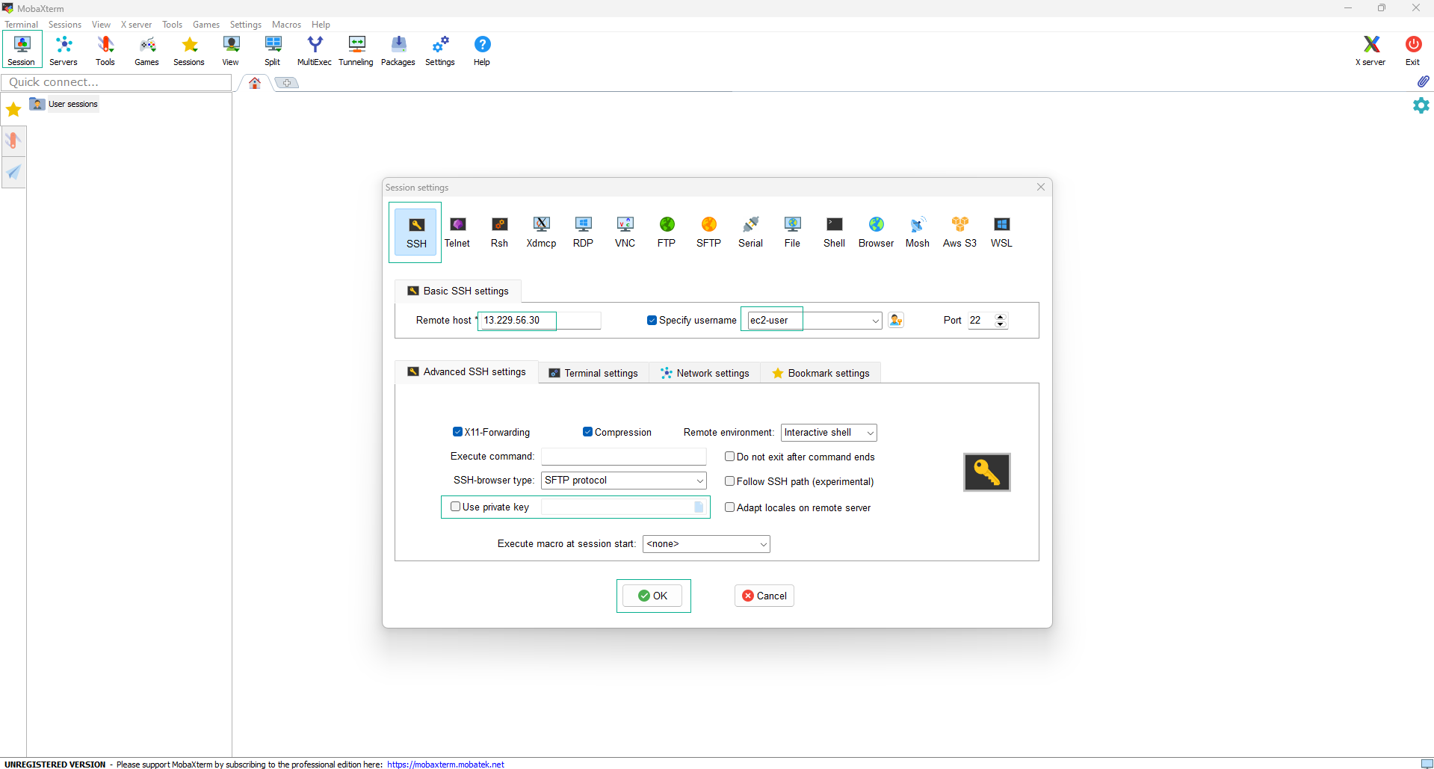This screenshot has width=1434, height=769.
Task: Open the View toolbar icon
Action: click(x=231, y=50)
